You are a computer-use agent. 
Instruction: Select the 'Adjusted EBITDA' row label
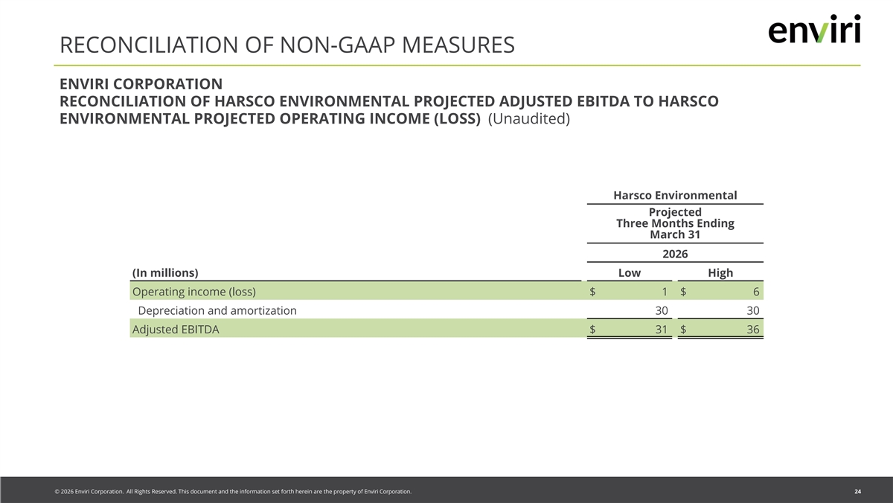tap(176, 330)
